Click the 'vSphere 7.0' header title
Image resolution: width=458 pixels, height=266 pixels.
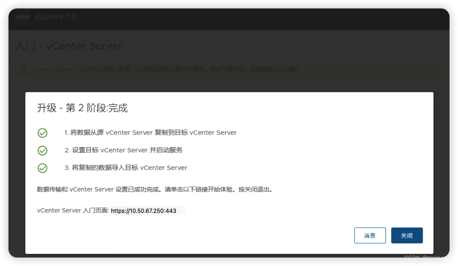(55, 17)
